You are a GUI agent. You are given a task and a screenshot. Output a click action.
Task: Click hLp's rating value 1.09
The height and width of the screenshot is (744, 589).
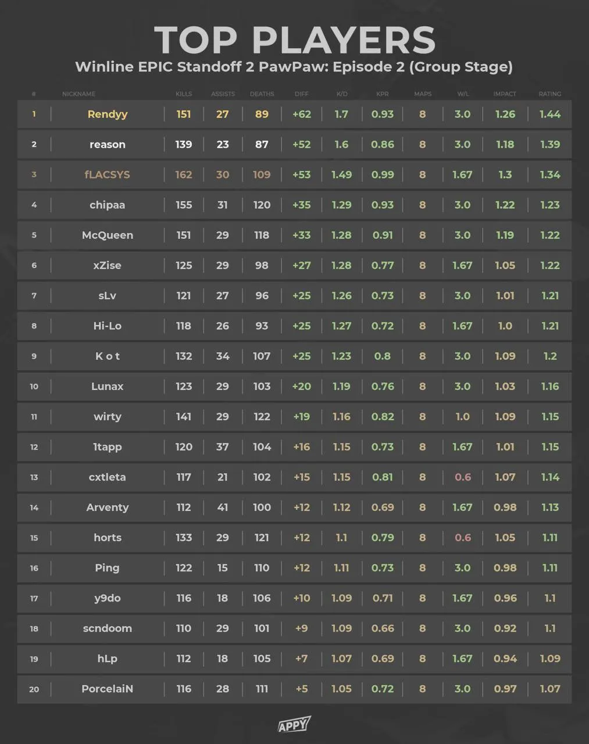click(550, 659)
